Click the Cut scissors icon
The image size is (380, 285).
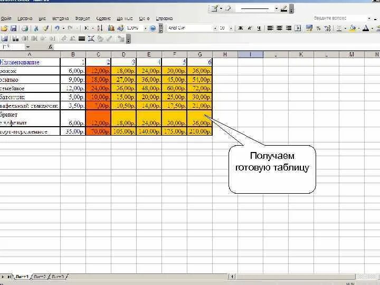[36, 28]
